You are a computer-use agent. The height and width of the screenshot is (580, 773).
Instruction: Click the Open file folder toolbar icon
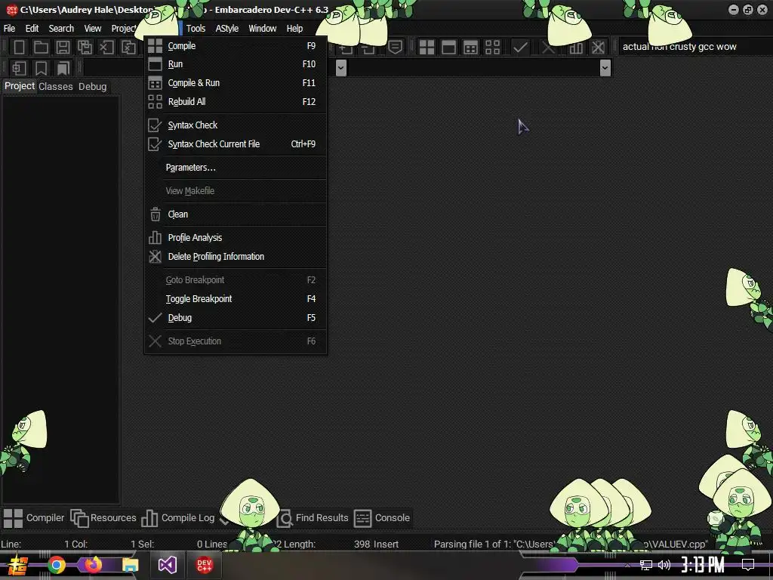pyautogui.click(x=41, y=48)
